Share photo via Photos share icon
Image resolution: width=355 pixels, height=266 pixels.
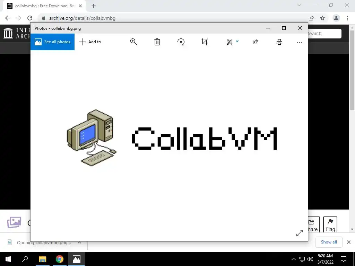(x=256, y=42)
